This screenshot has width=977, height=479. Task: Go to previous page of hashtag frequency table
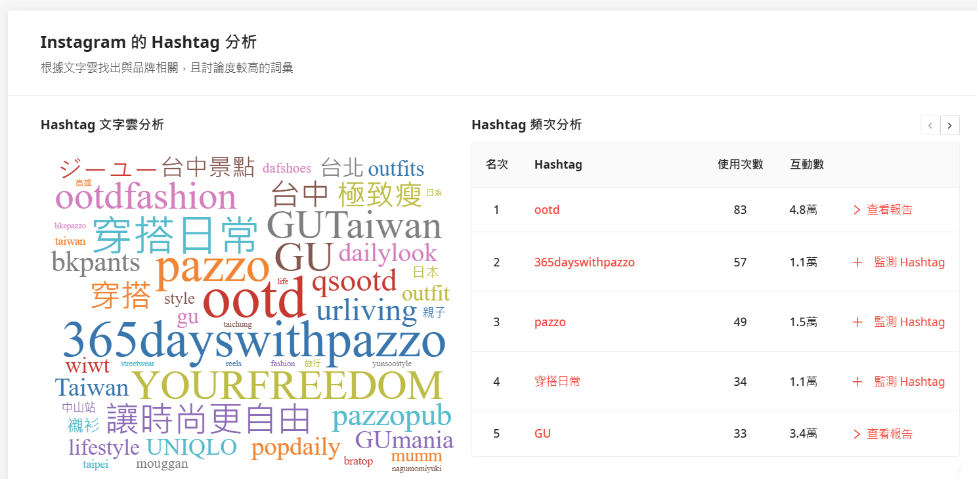[930, 125]
